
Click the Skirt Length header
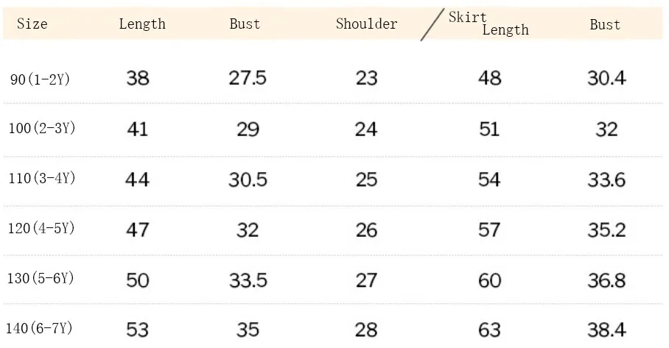coord(488,24)
